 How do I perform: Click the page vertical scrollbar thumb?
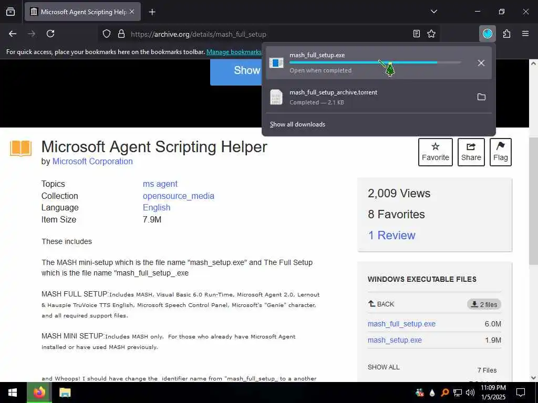pyautogui.click(x=533, y=200)
